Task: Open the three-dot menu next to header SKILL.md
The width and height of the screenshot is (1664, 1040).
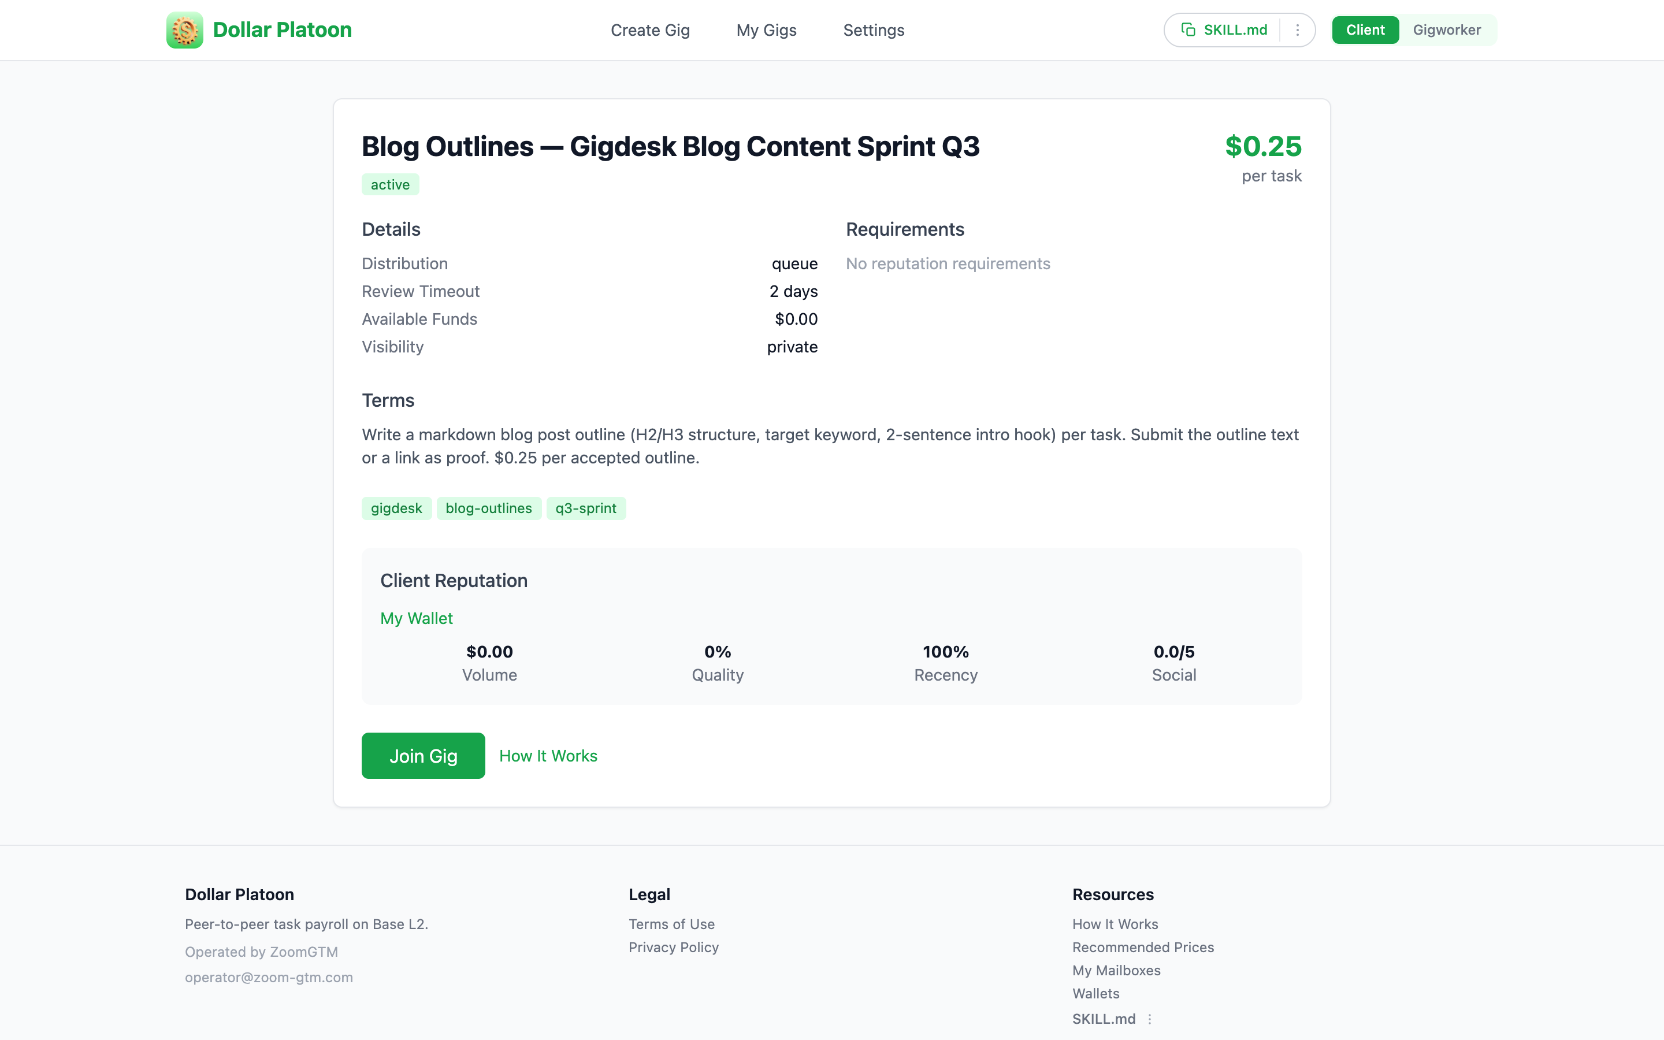Action: [x=1297, y=30]
